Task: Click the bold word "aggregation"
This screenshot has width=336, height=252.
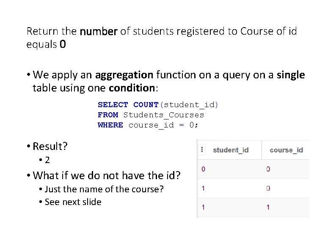Action: (124, 75)
